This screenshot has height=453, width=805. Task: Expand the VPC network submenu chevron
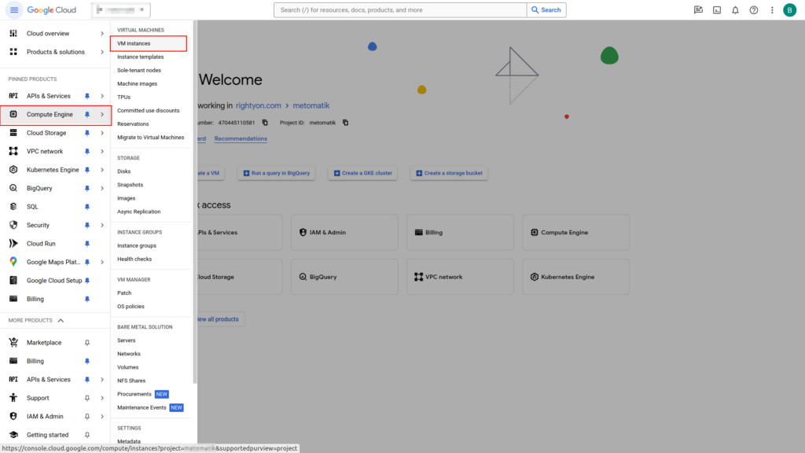[x=102, y=152]
